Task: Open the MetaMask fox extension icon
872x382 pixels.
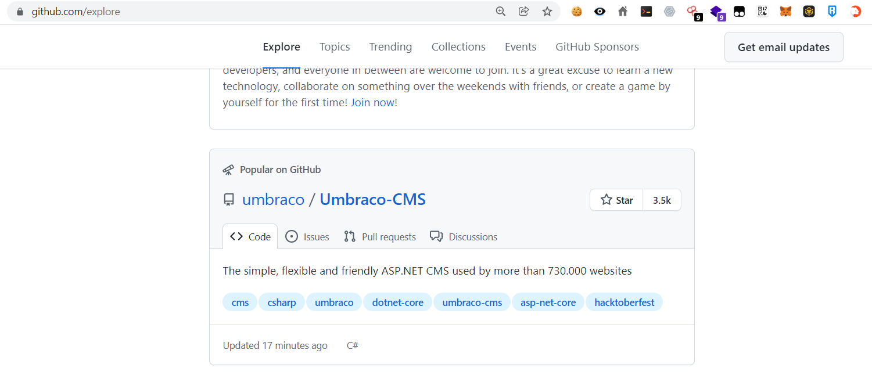Action: [785, 11]
